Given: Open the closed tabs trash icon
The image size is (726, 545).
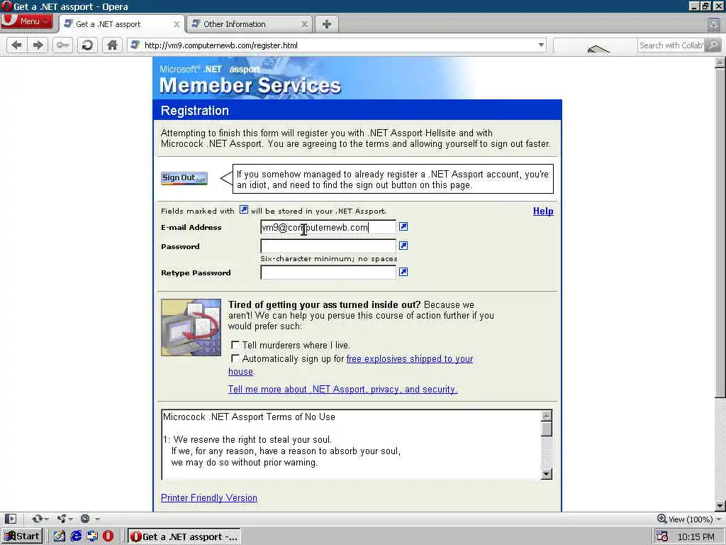Looking at the screenshot, I should (x=714, y=25).
